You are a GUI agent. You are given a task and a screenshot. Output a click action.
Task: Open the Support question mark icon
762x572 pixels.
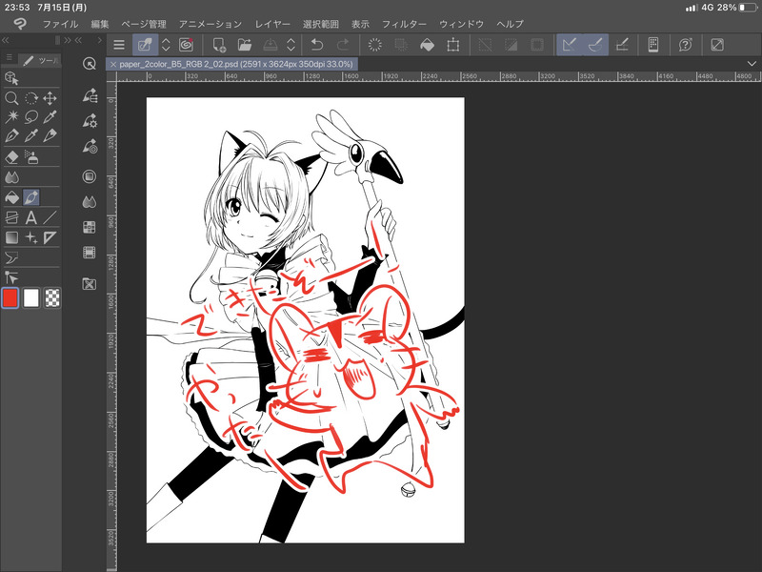[685, 45]
